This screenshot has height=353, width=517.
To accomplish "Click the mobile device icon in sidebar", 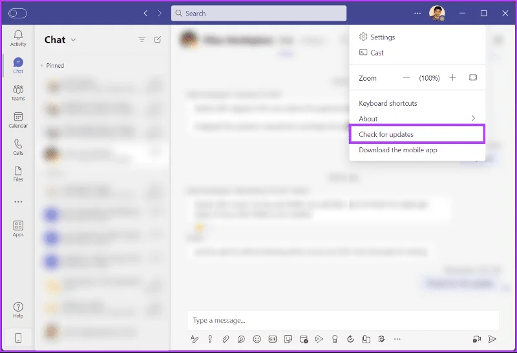I will 18,338.
